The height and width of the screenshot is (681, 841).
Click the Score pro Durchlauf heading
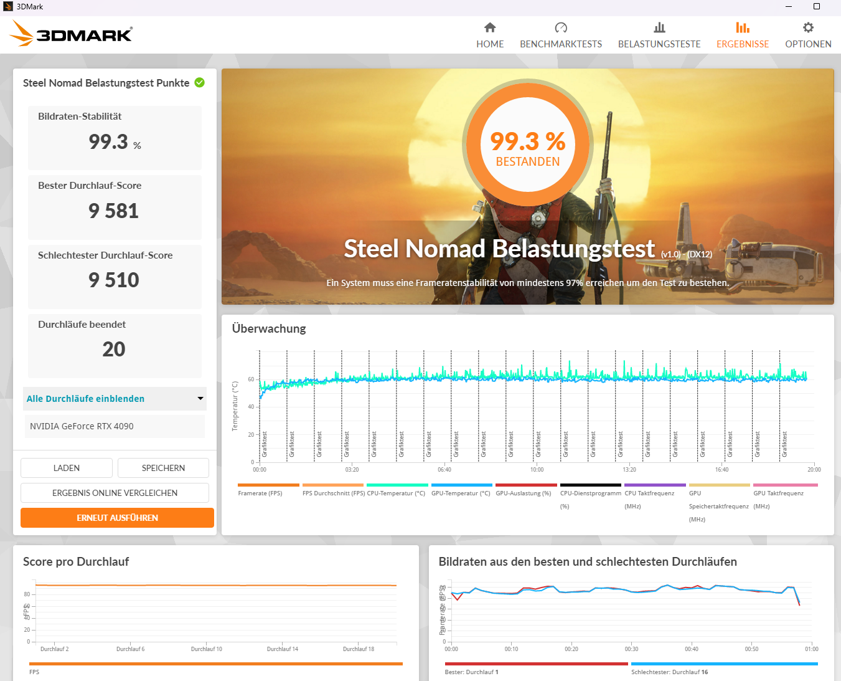click(76, 561)
